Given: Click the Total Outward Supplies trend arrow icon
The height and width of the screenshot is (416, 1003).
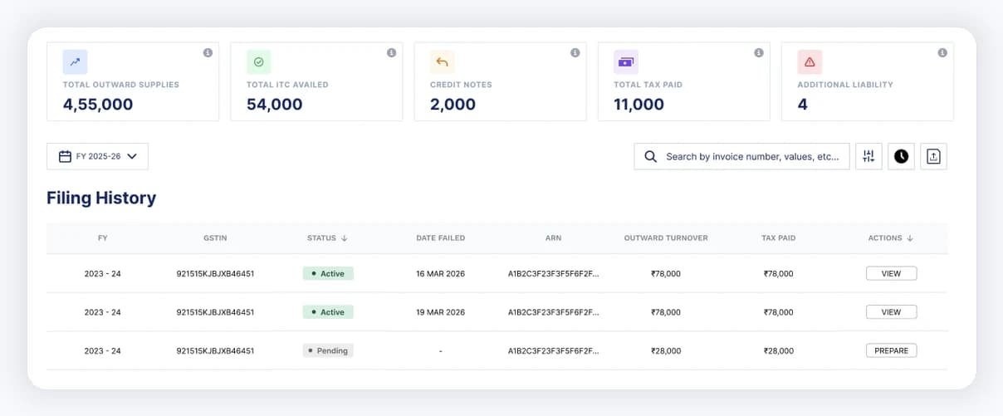Looking at the screenshot, I should 76,62.
